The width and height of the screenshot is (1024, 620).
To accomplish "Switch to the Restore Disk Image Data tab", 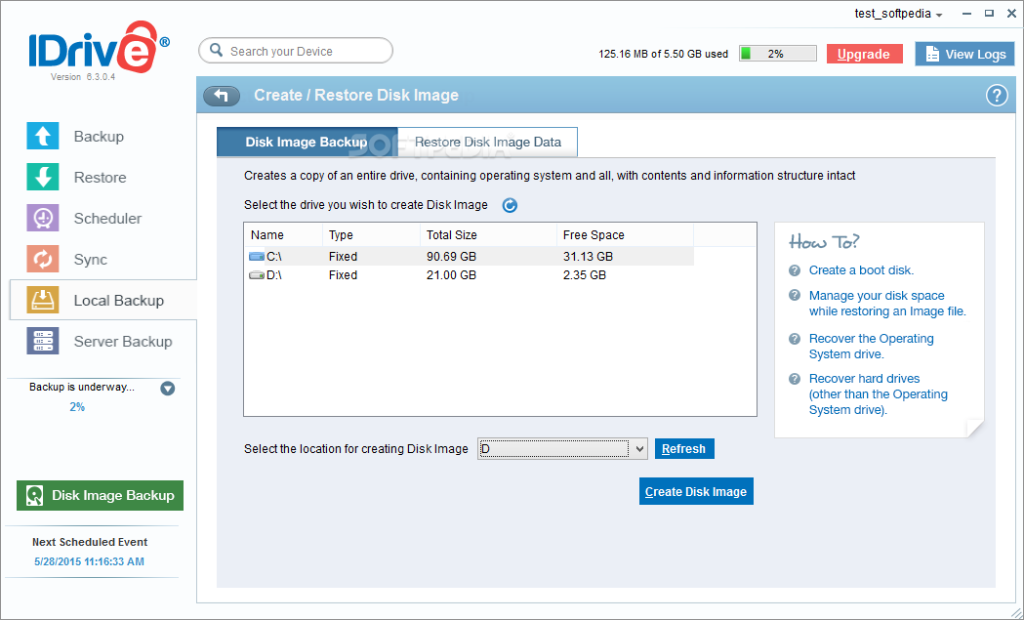I will click(x=487, y=142).
